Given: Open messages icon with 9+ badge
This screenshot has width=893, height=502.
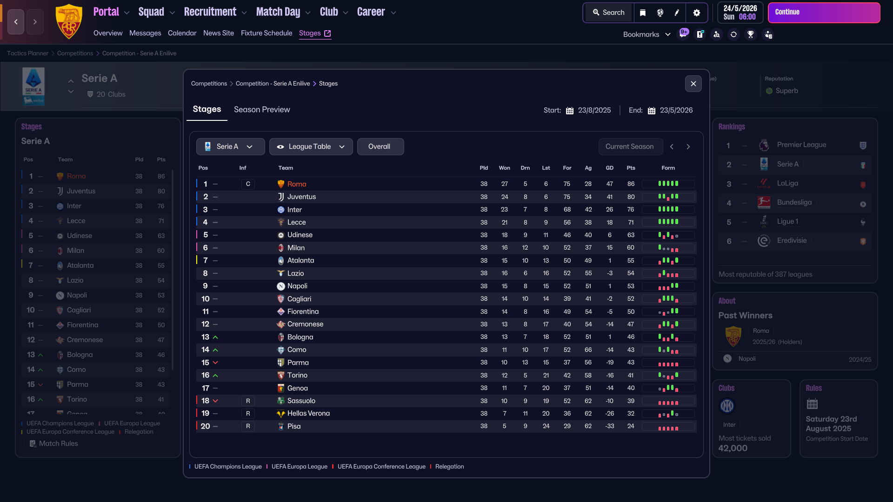Looking at the screenshot, I should [x=683, y=34].
